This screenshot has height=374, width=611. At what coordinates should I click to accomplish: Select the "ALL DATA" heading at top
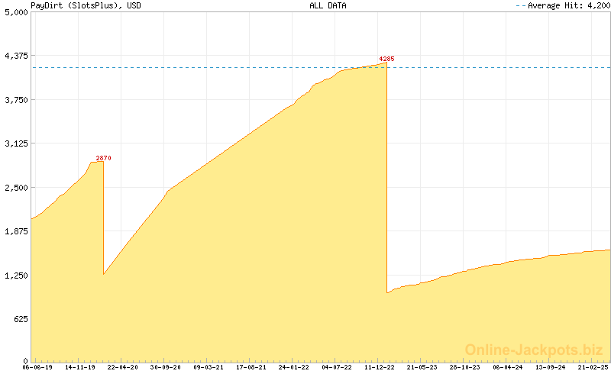pyautogui.click(x=328, y=5)
